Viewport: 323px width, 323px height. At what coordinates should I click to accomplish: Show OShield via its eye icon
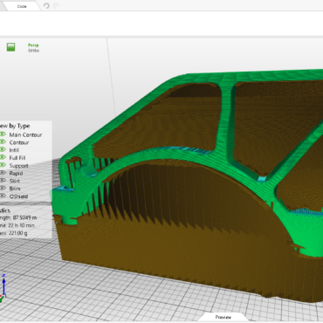tap(3, 196)
